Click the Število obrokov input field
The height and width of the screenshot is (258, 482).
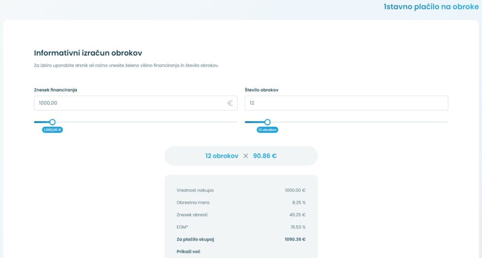(x=346, y=103)
